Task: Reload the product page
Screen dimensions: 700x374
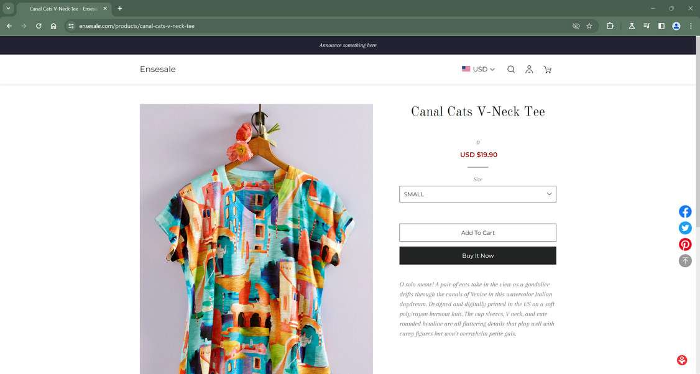Action: 39,26
